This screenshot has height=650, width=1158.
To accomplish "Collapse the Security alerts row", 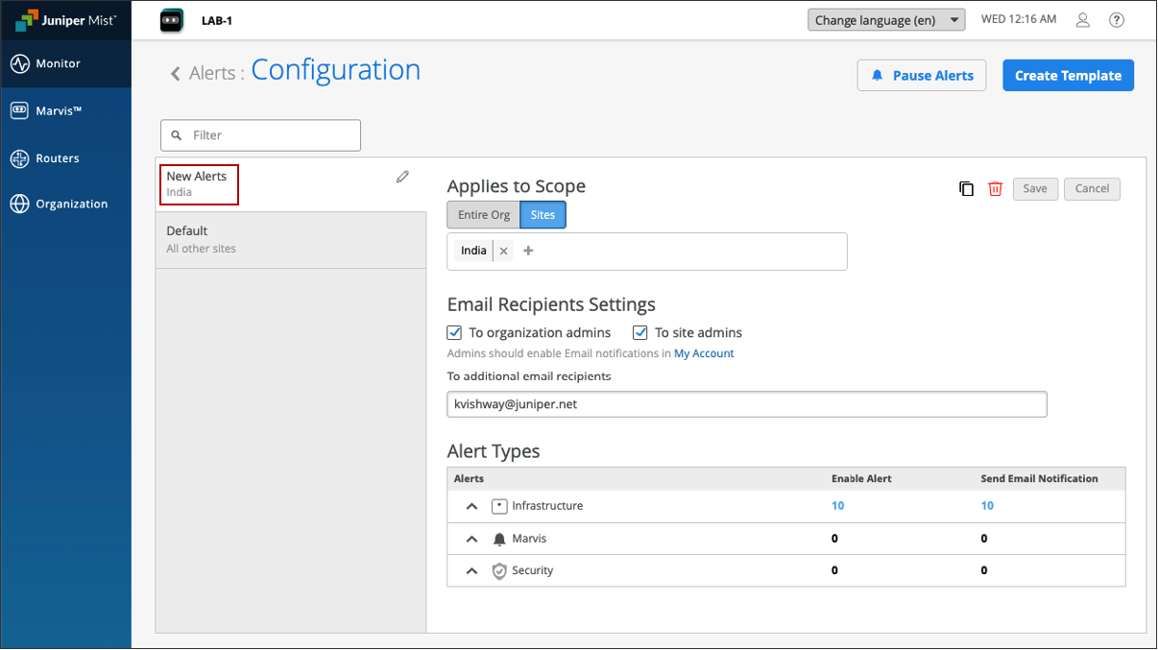I will point(471,570).
